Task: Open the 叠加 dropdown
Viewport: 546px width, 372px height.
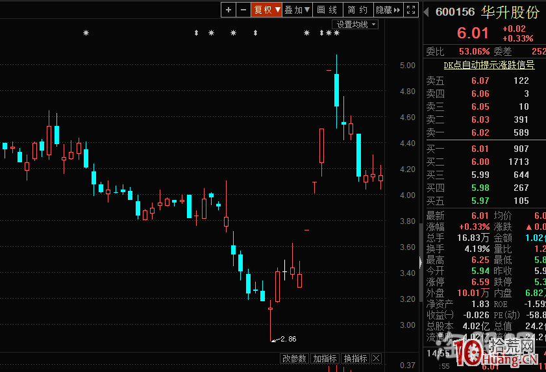Action: [297, 10]
